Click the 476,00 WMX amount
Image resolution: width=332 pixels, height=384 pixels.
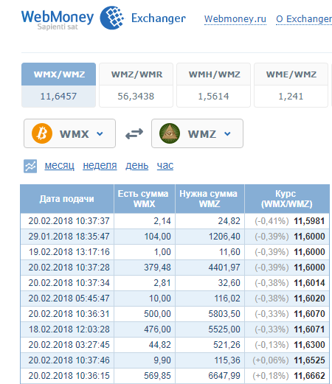(157, 329)
